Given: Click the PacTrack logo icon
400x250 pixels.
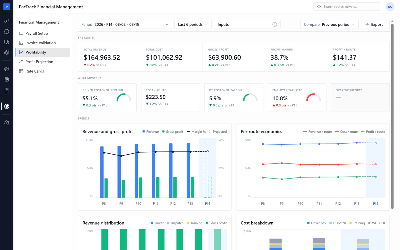Looking at the screenshot, I should 7,7.
